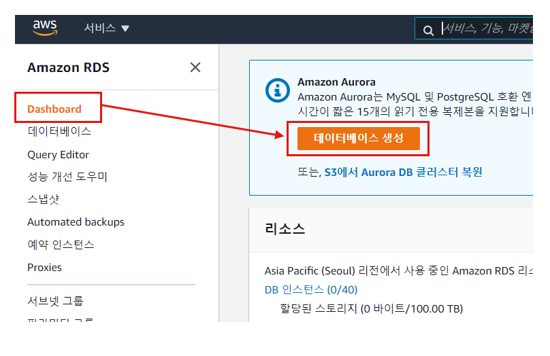Open 서브넷 그룹 in the sidebar
The width and height of the screenshot is (550, 356).
coord(55,301)
